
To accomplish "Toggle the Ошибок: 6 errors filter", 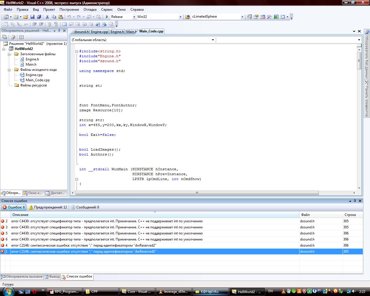I will point(14,207).
